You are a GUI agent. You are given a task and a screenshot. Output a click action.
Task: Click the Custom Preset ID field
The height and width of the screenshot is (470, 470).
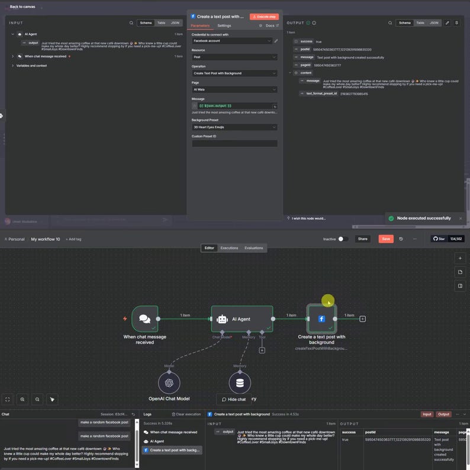coord(234,144)
